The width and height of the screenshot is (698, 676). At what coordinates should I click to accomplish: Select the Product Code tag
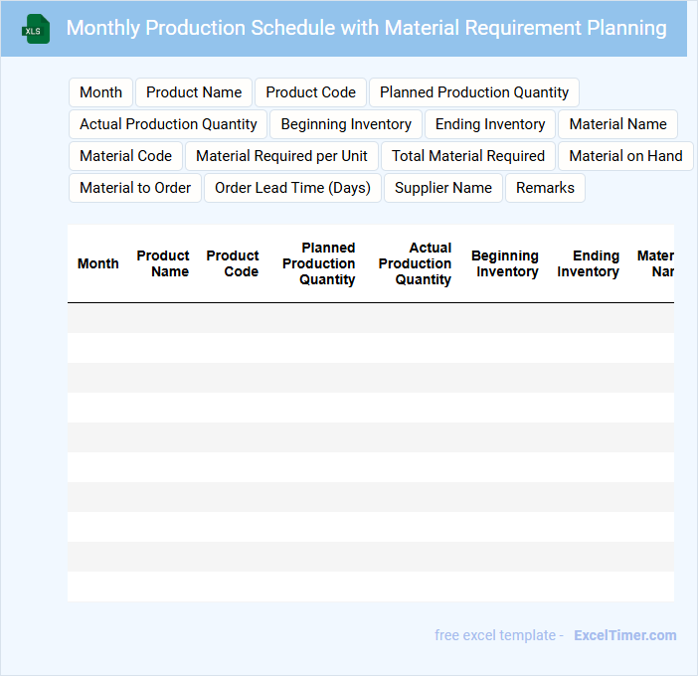pos(310,92)
